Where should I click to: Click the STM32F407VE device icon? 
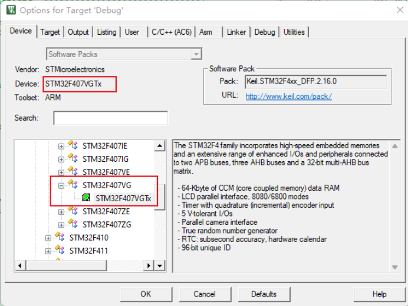73,172
